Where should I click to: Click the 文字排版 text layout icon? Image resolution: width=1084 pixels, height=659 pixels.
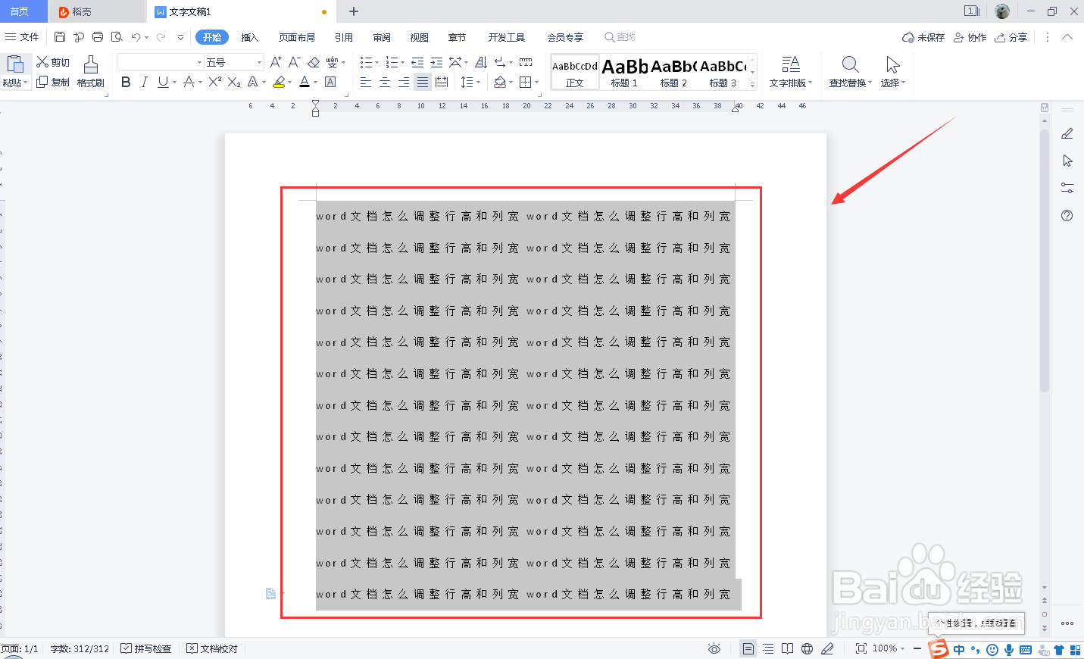tap(790, 64)
